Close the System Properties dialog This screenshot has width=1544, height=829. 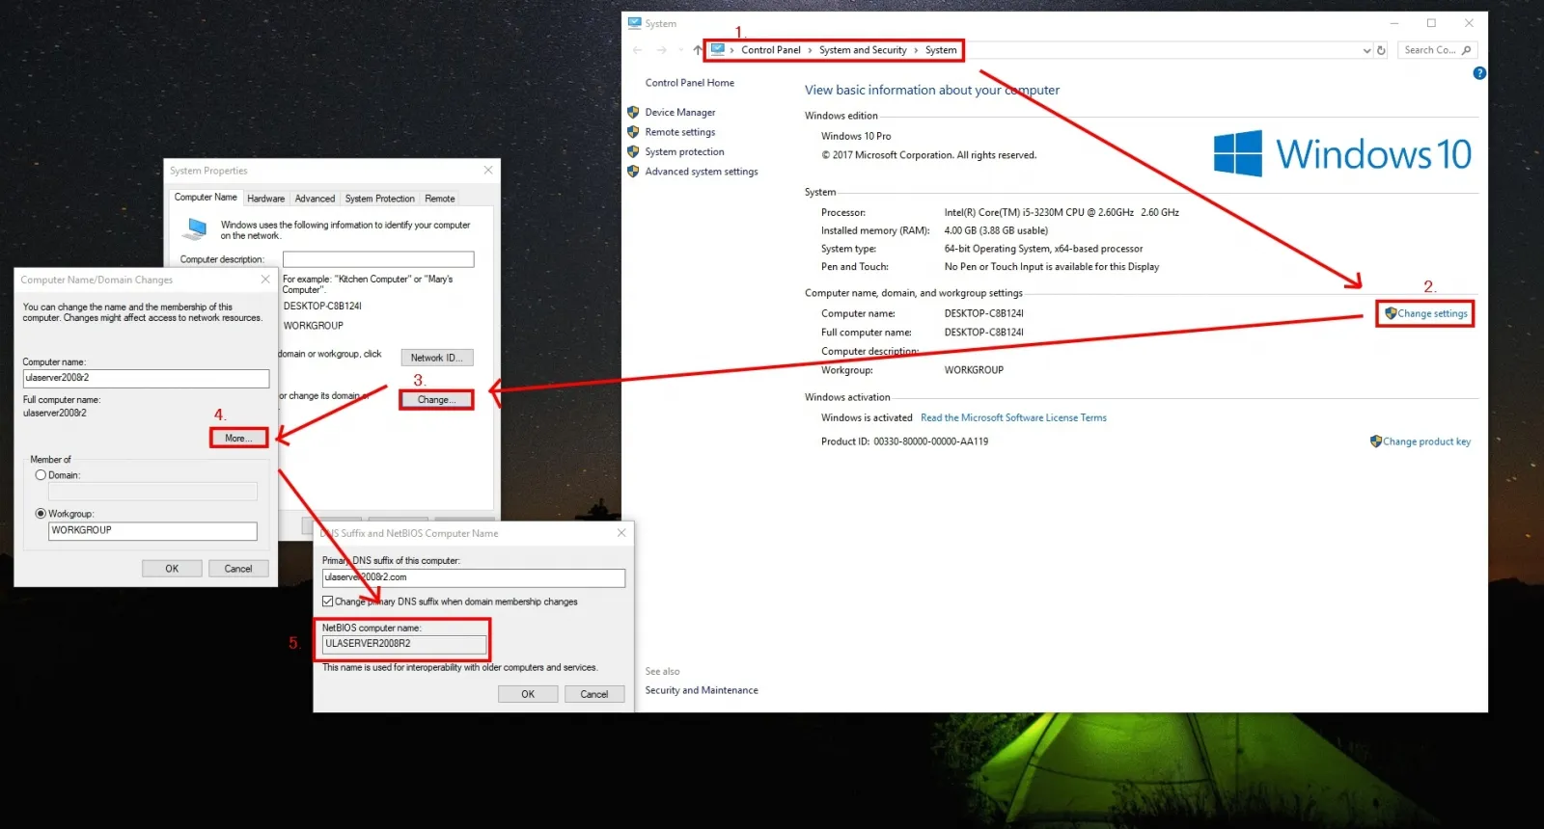[488, 171]
